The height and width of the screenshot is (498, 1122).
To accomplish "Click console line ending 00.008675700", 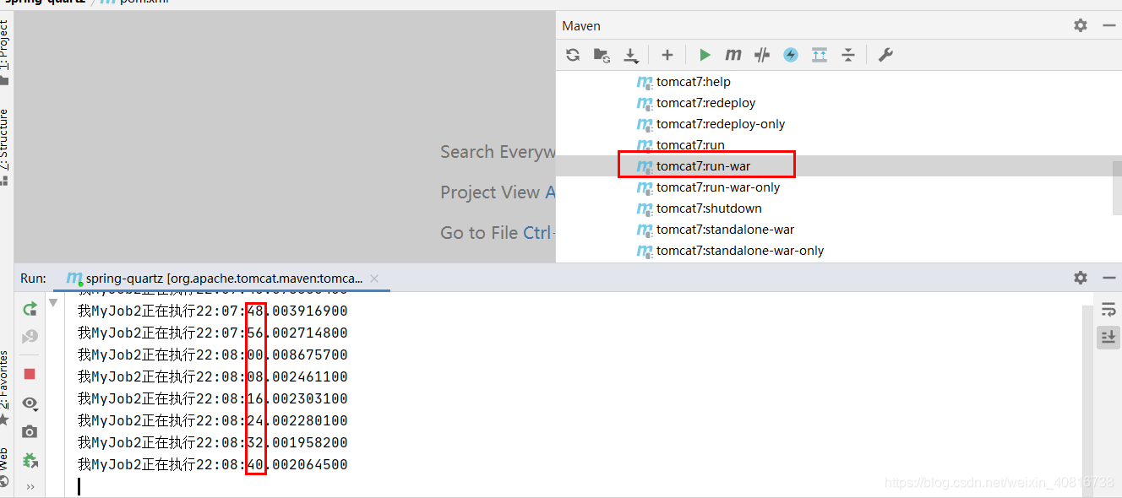I will tap(213, 355).
